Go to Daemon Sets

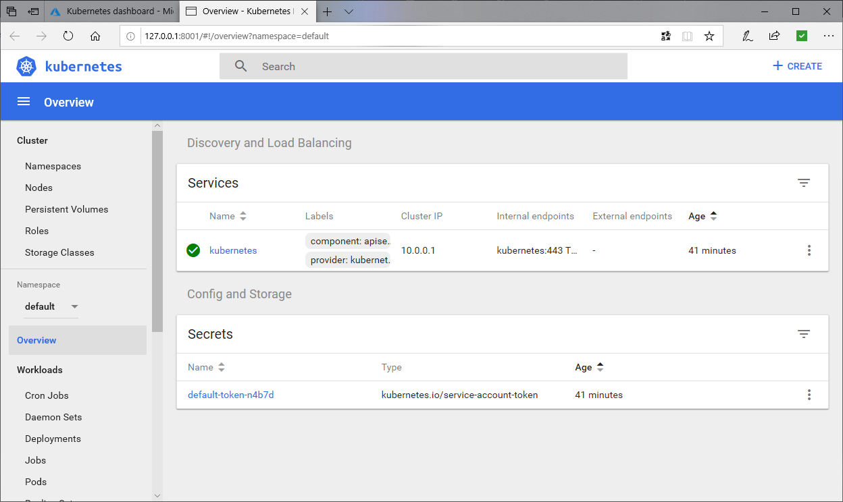coord(53,417)
